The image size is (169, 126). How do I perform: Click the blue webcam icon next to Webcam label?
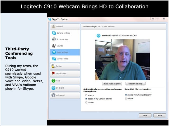click(x=98, y=36)
